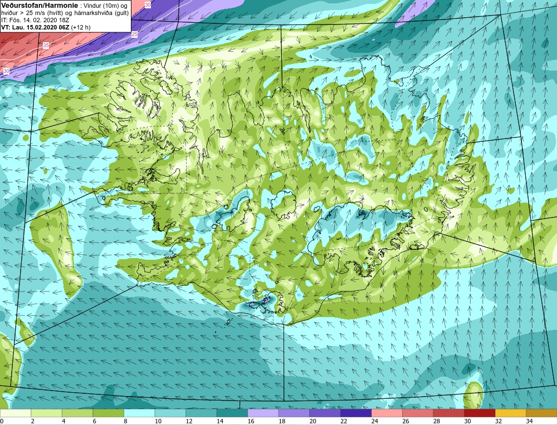Screen dimensions: 557x425
Task: Click the '12' tick label on the color scale
Action: pyautogui.click(x=189, y=421)
